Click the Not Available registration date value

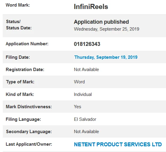coord(86,70)
